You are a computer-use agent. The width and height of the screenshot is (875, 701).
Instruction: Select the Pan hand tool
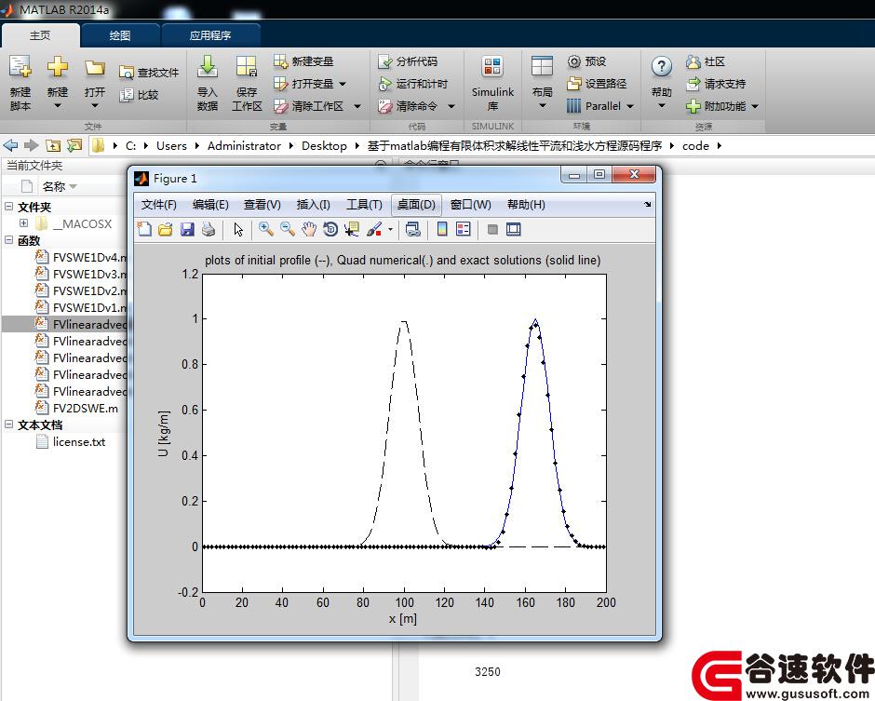(309, 229)
